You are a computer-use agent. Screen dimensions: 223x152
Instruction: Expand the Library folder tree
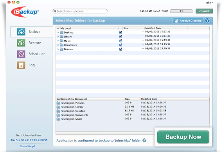coord(58,37)
